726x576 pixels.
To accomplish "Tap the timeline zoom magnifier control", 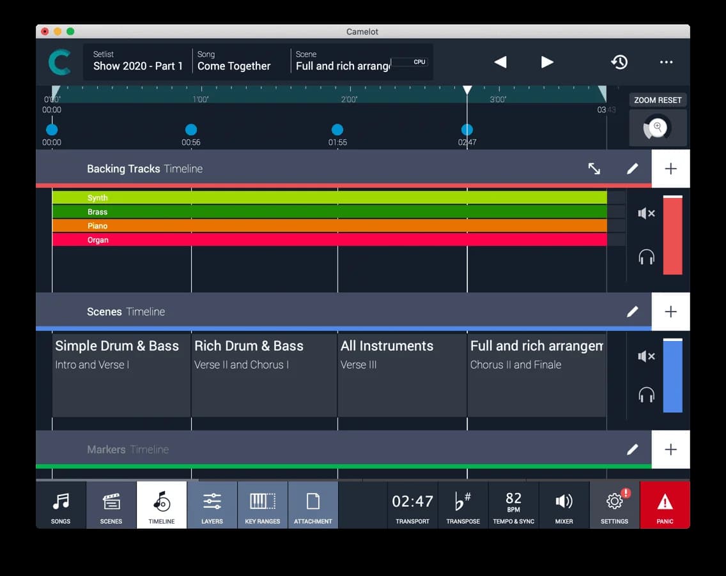I will point(658,127).
